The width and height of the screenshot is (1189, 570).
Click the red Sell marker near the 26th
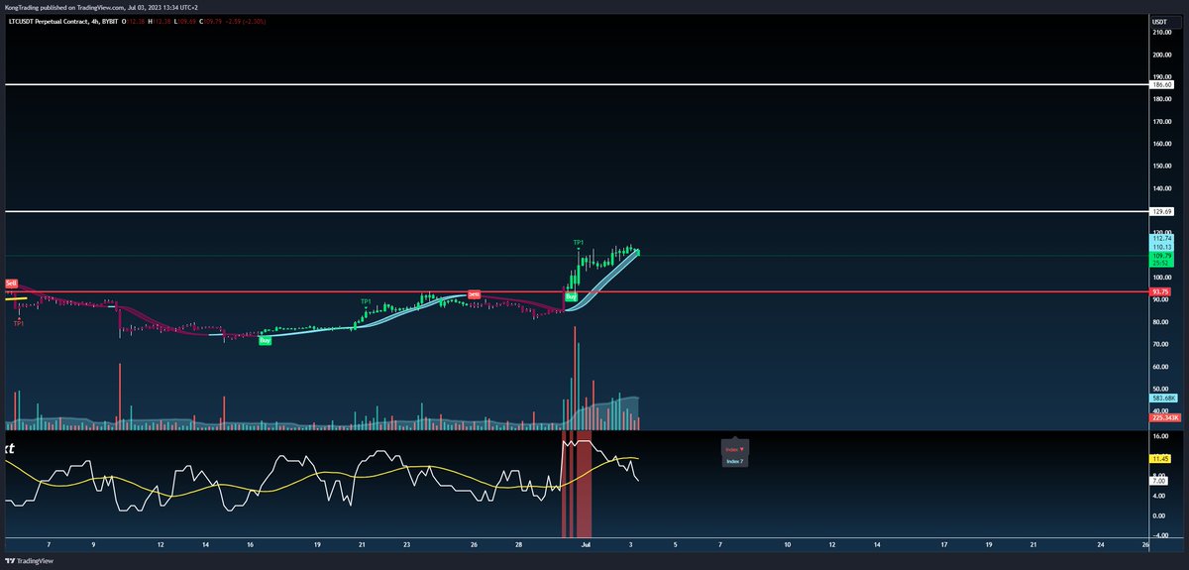click(x=474, y=294)
